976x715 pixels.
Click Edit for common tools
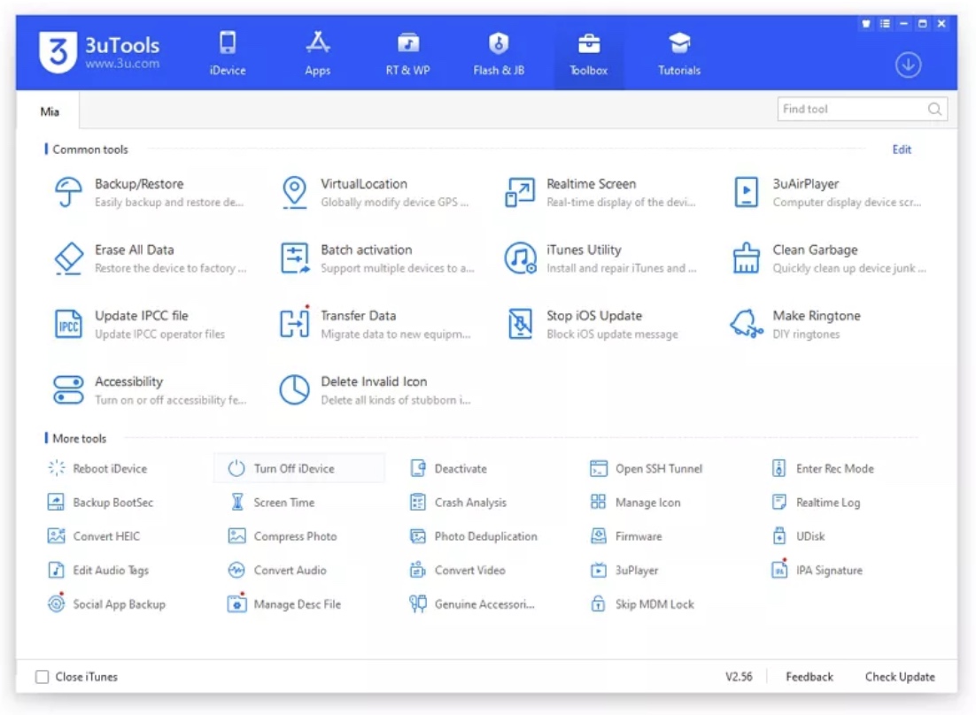902,150
